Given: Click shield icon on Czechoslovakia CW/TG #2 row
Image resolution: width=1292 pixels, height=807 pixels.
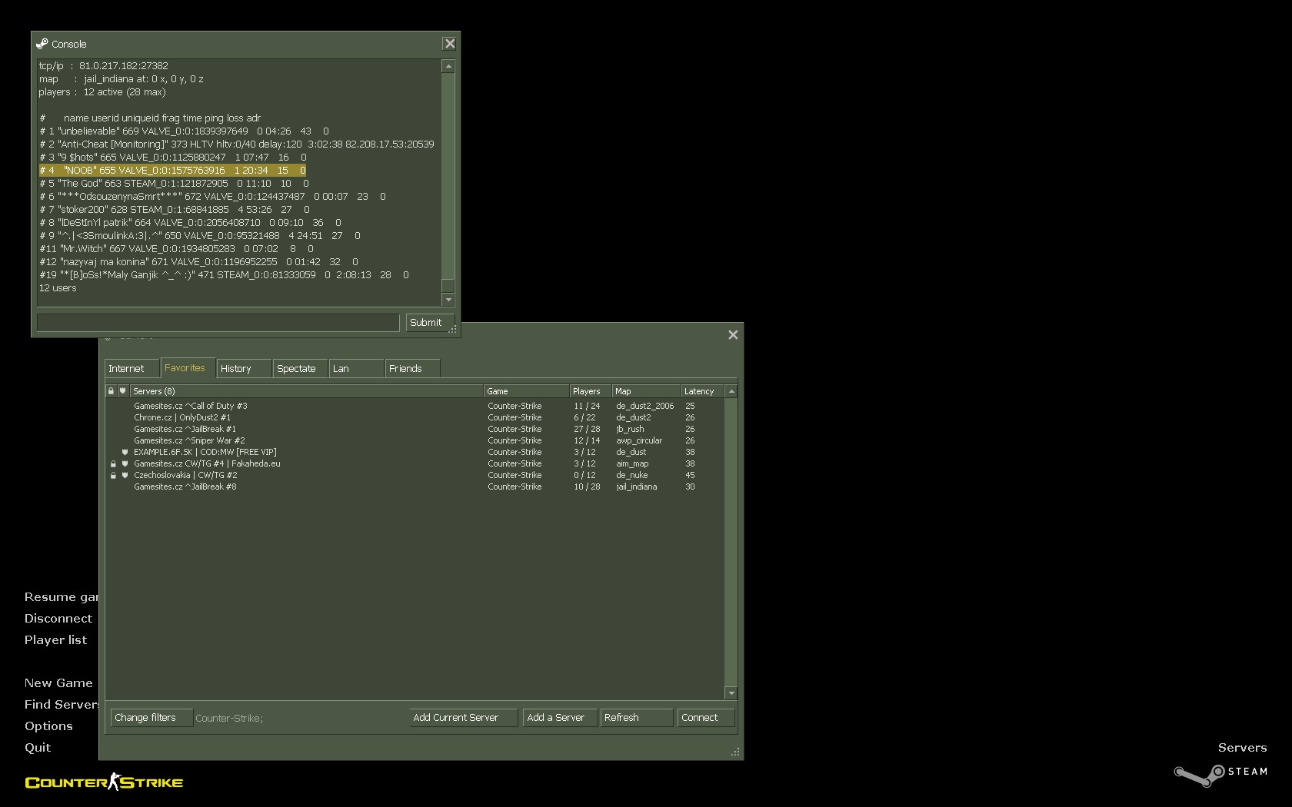Looking at the screenshot, I should [125, 476].
